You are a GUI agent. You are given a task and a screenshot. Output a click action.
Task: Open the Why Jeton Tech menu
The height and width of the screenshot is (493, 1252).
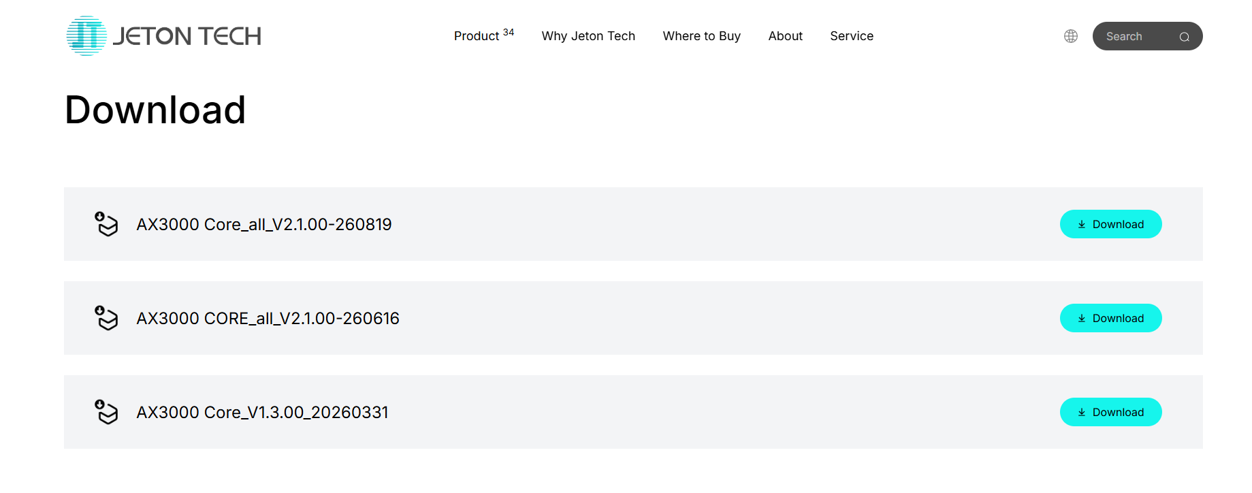point(588,36)
